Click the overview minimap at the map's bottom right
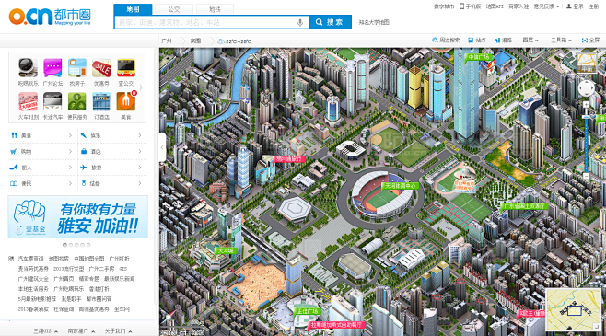606x336 pixels. click(x=574, y=309)
